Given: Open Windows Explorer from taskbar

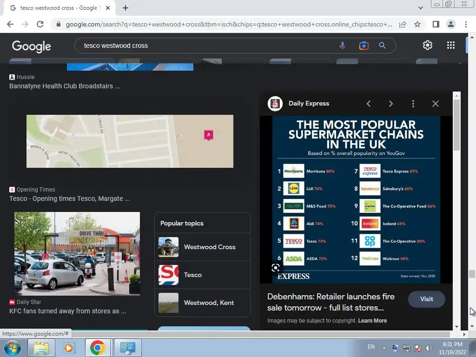Looking at the screenshot, I should 41,348.
